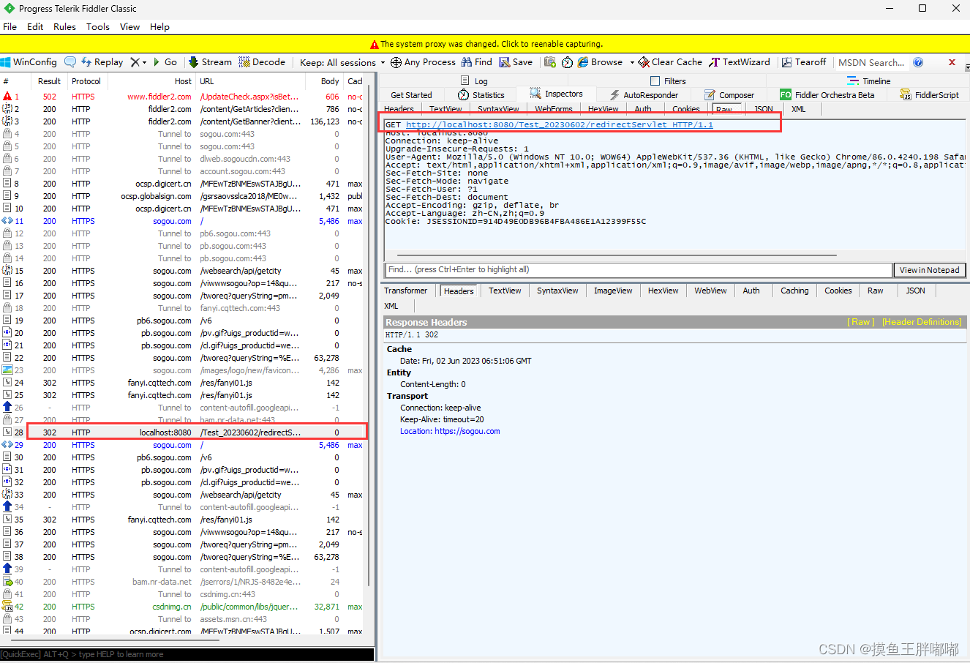
Task: Select the response Caching tab
Action: click(x=794, y=291)
